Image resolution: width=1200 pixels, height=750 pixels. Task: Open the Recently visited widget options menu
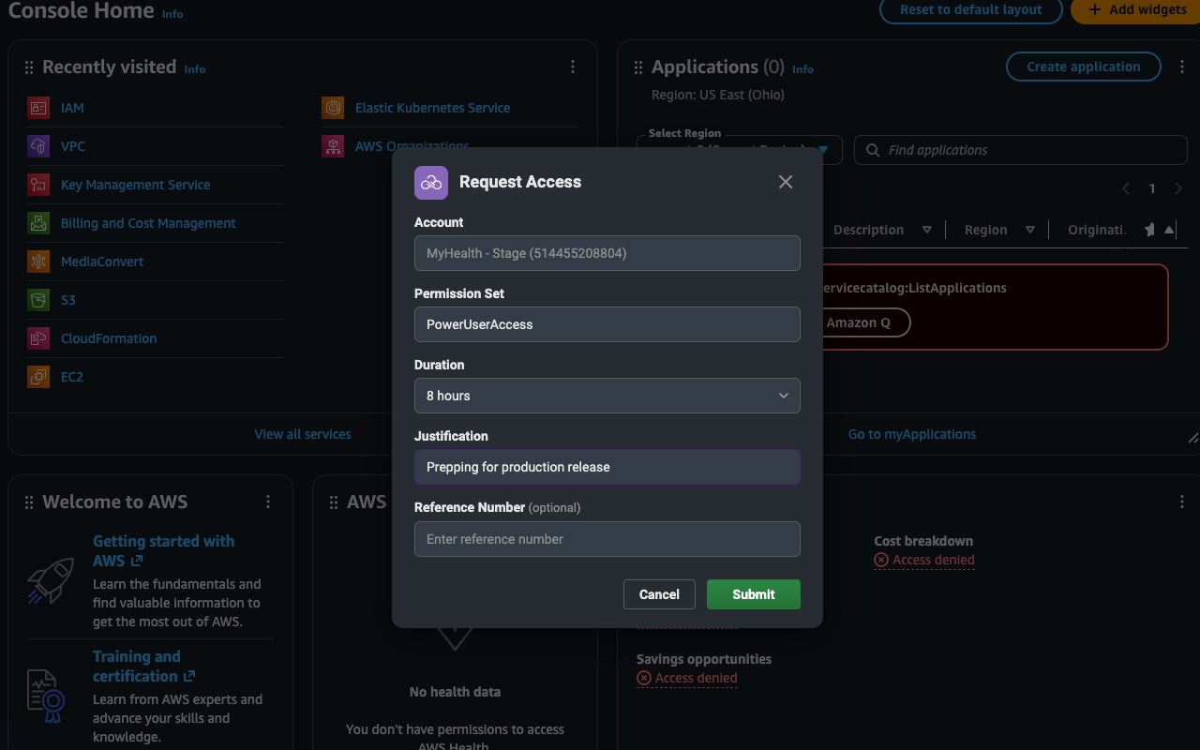(x=573, y=67)
